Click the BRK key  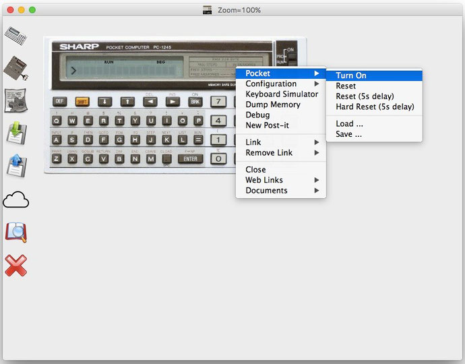click(195, 102)
